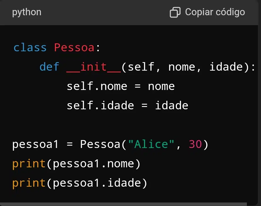Click self.idade on the assignment line
This screenshot has height=206, width=261.
coord(100,105)
